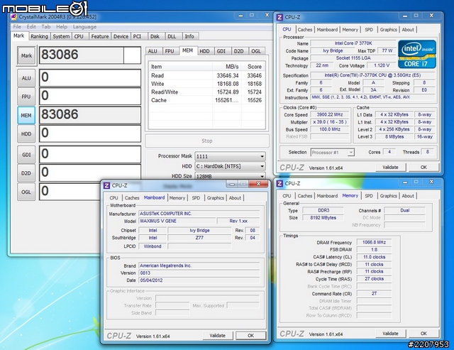The image size is (454, 350).
Task: Switch to the Device tab in CrystalMark
Action: point(121,36)
